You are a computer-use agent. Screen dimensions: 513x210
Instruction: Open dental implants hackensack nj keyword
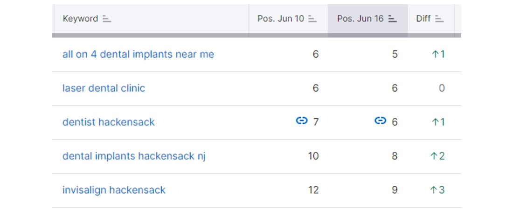tap(134, 156)
